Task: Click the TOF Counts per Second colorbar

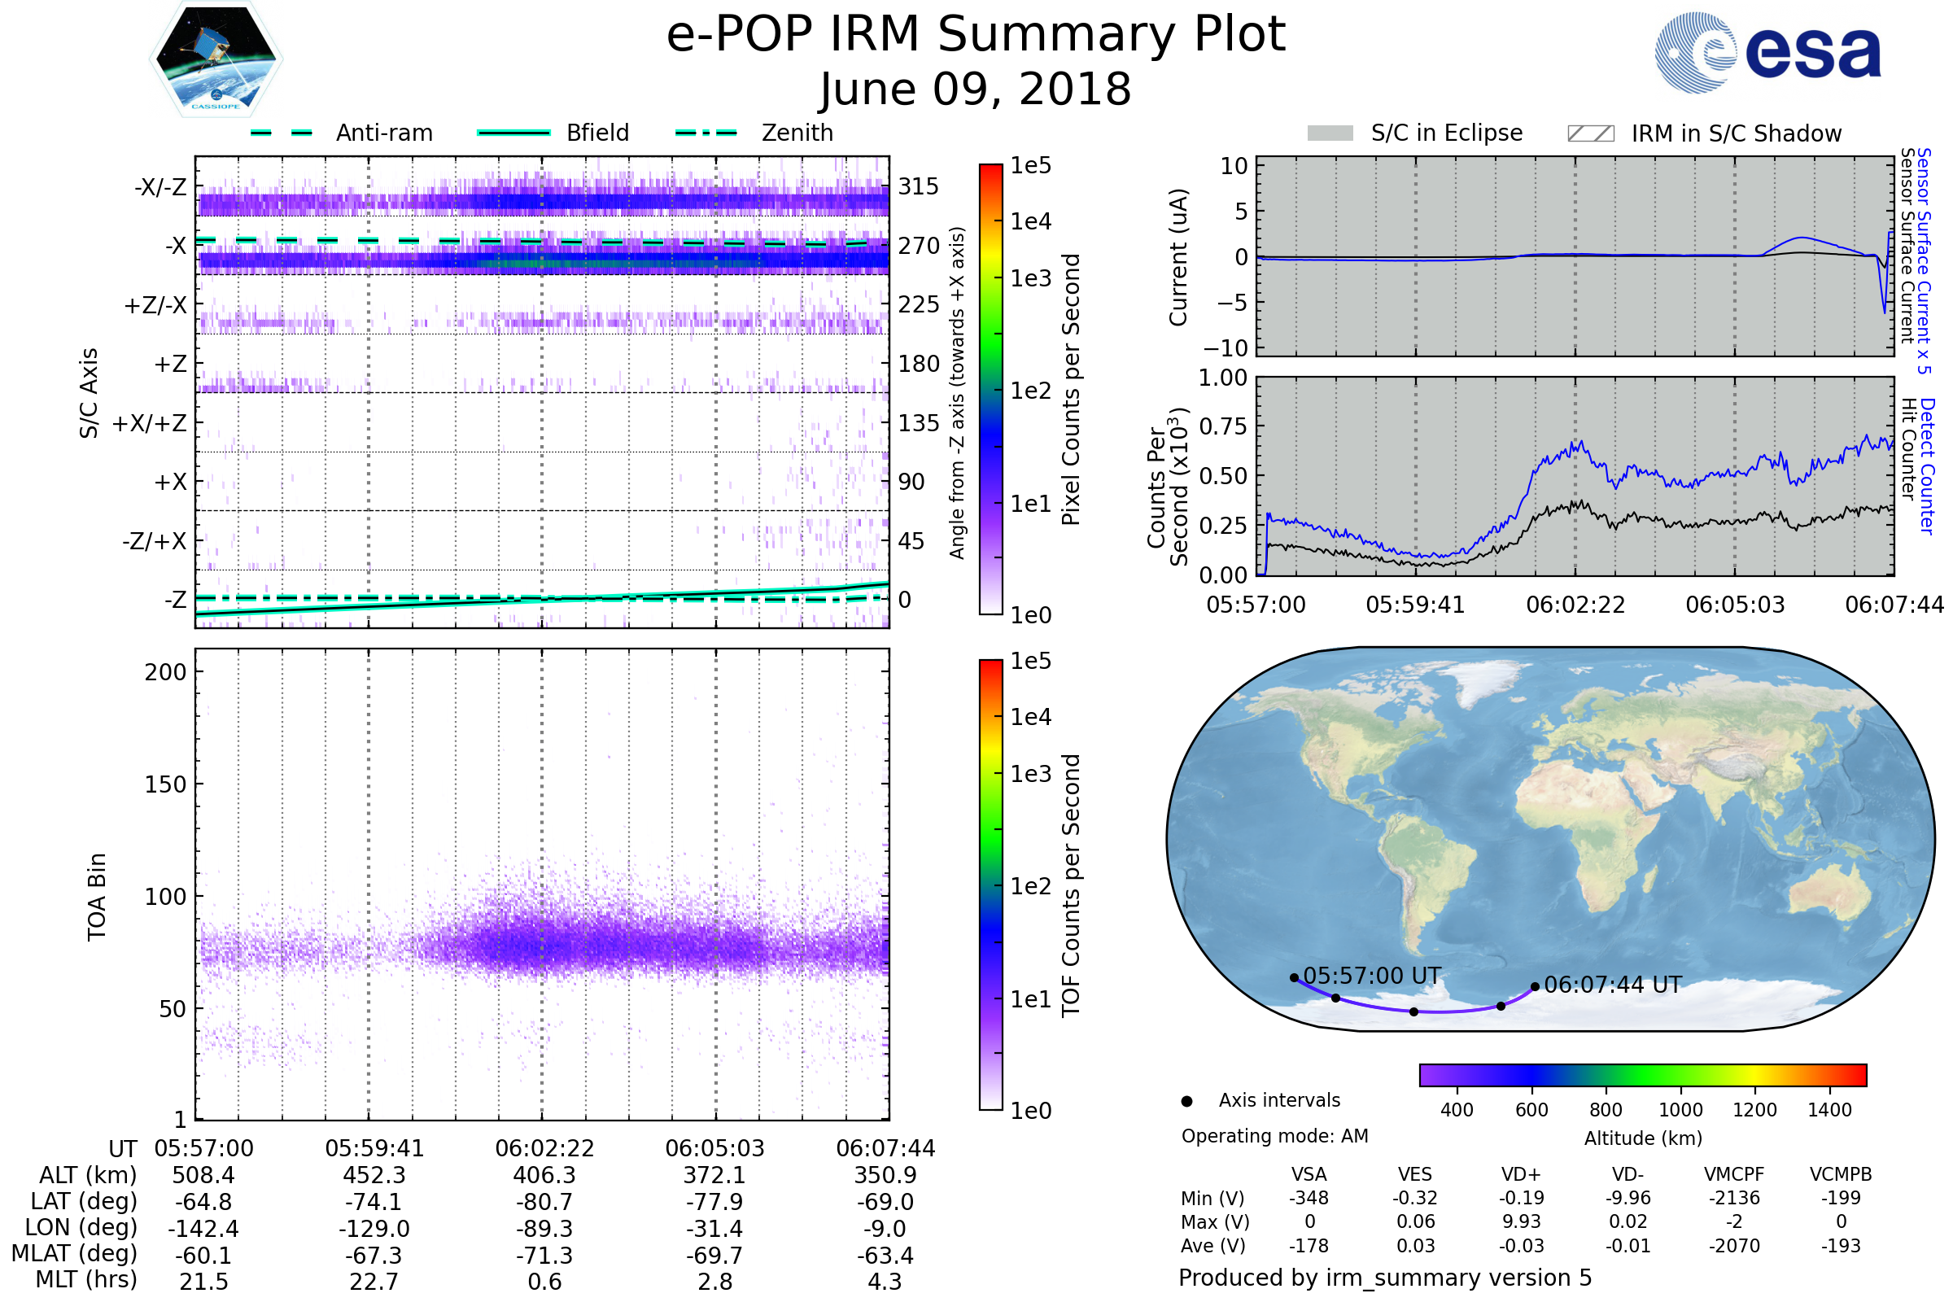Action: click(x=990, y=885)
